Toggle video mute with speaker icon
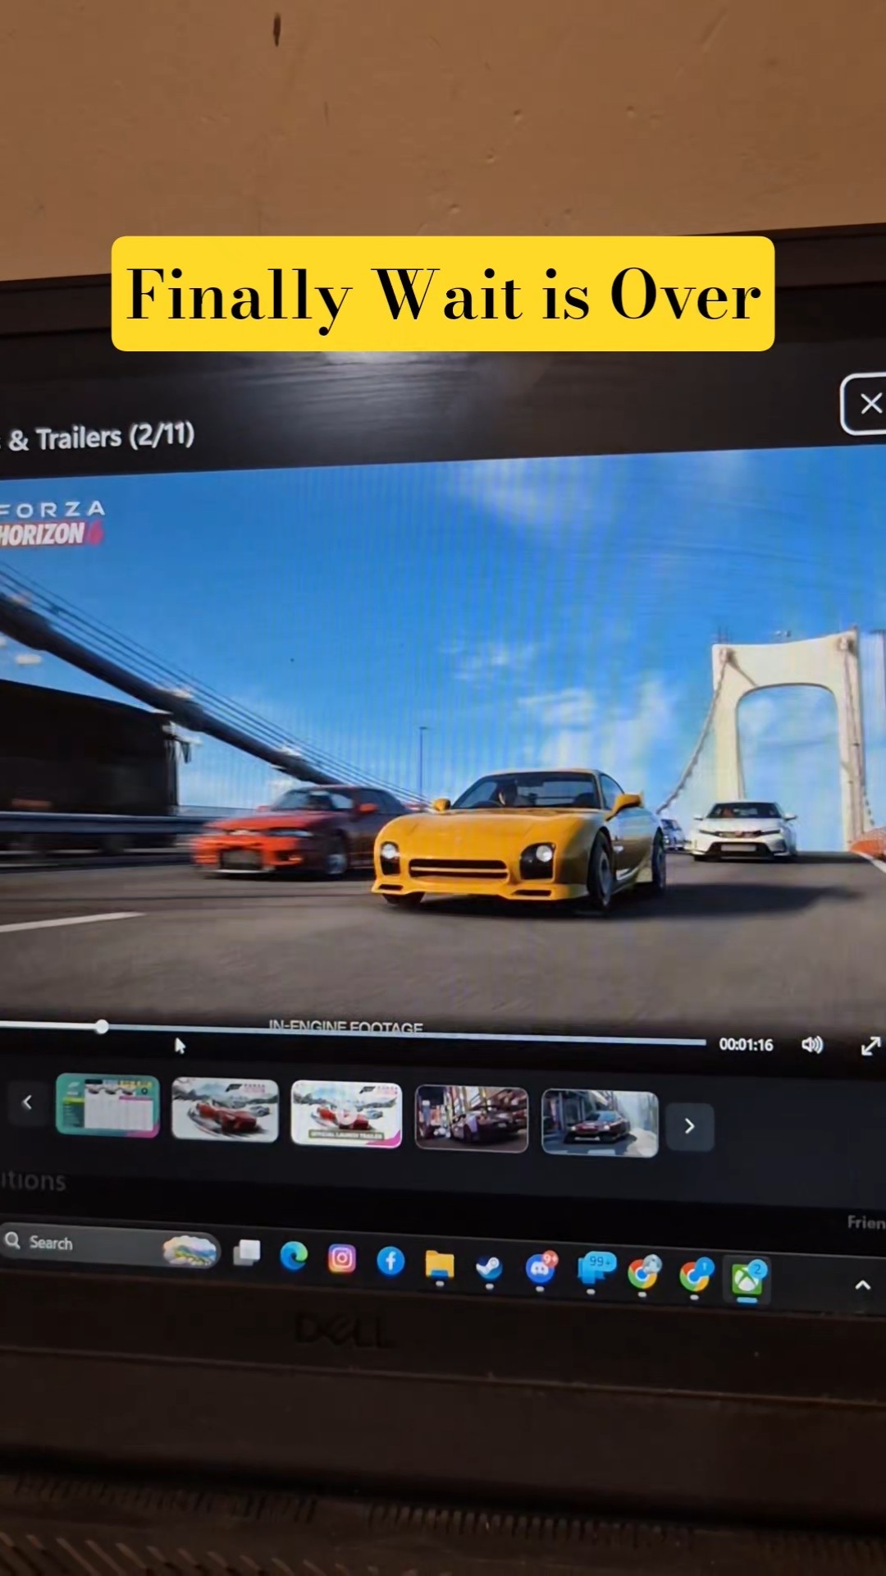The image size is (886, 1576). [x=811, y=1044]
